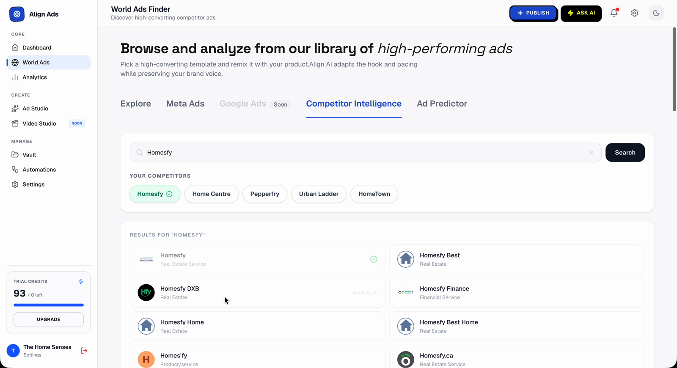The width and height of the screenshot is (677, 368).
Task: Click the Homesfy.ca result name
Action: 436,356
